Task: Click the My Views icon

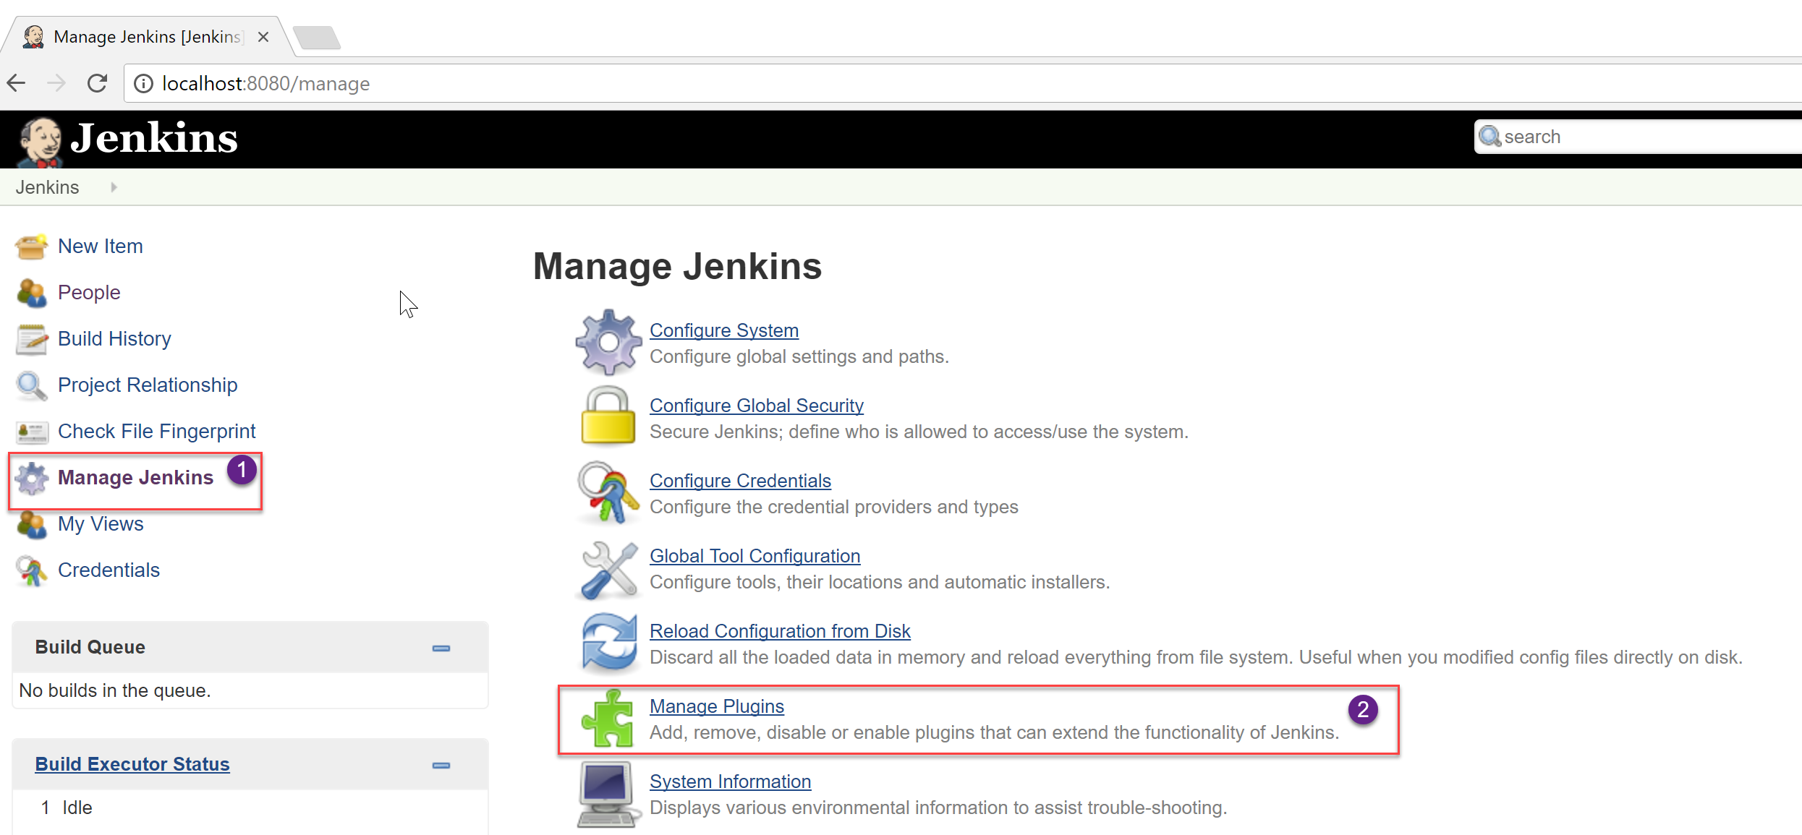Action: 31,524
